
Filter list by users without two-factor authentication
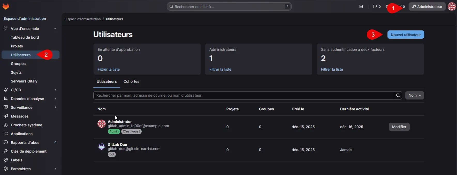332,69
